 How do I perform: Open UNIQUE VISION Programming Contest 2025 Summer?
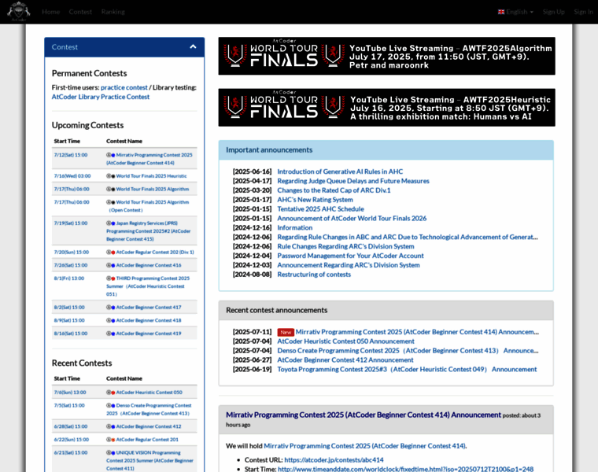(149, 460)
